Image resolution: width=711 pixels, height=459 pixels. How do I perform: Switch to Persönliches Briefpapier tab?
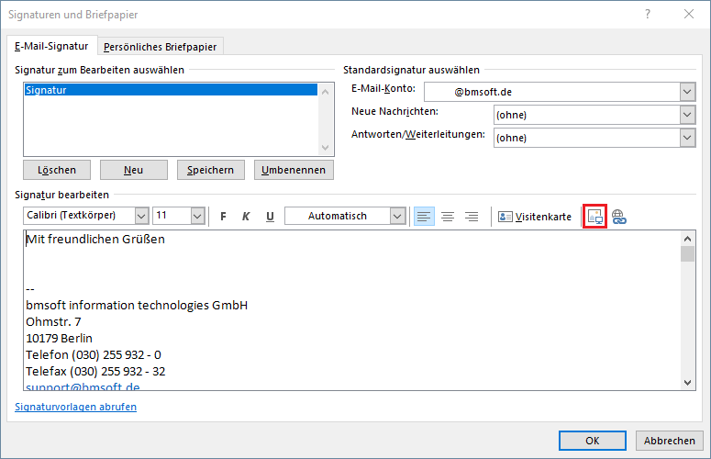[x=160, y=47]
